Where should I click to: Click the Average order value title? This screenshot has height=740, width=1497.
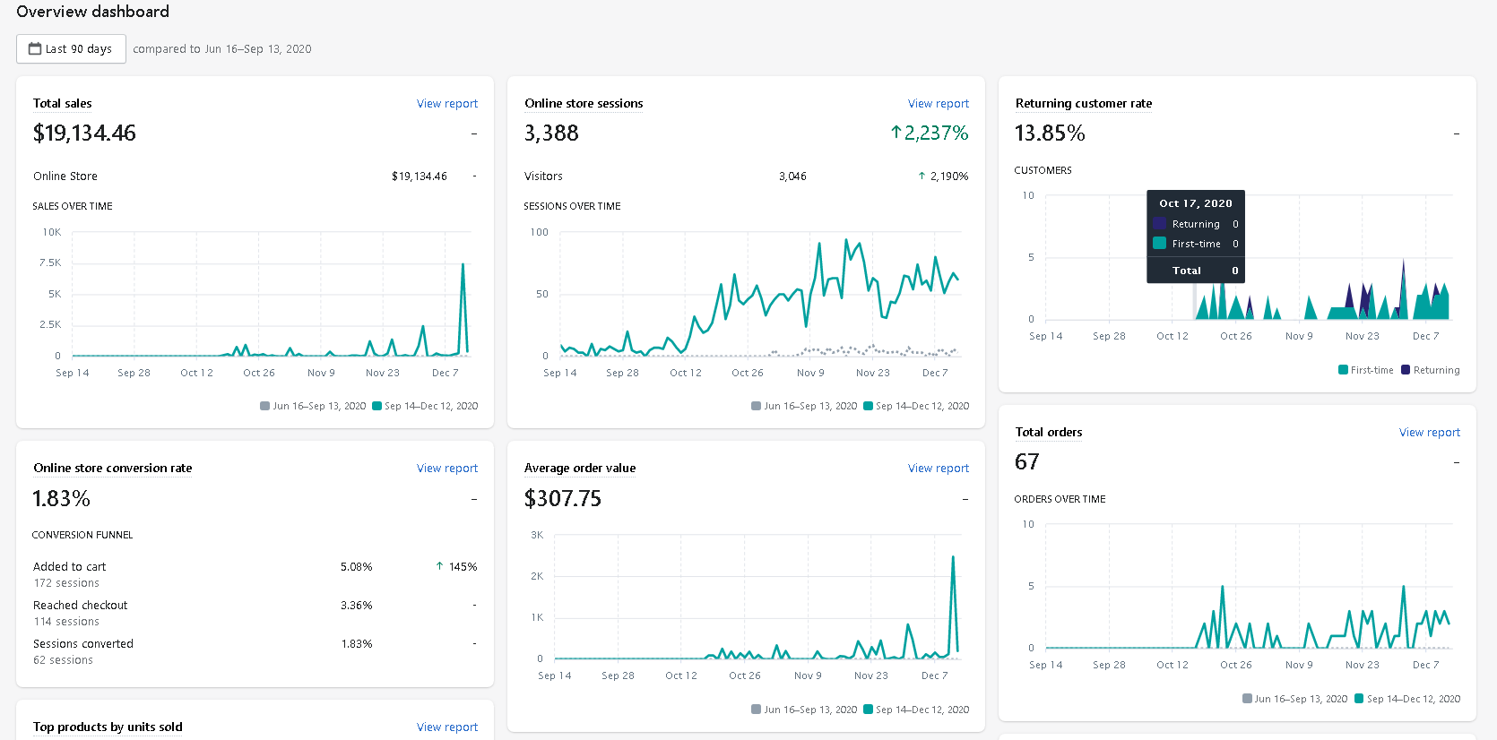pos(580,469)
